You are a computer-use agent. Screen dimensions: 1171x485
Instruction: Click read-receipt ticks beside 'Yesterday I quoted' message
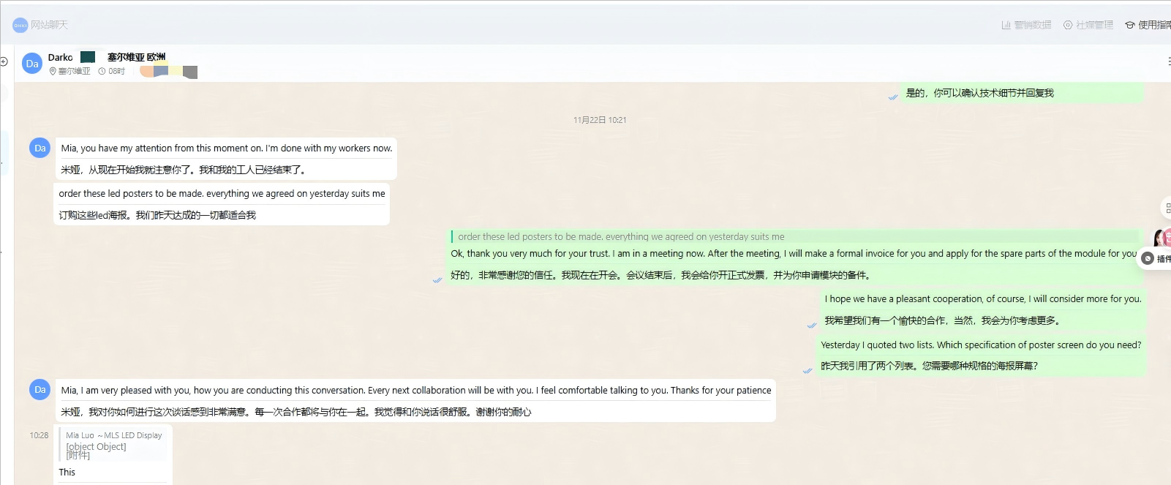pyautogui.click(x=807, y=370)
